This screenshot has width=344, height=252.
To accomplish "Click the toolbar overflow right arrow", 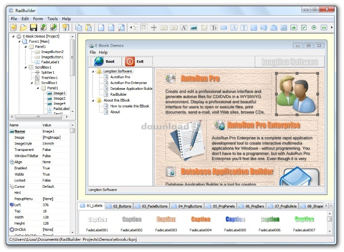I will click(x=331, y=27).
